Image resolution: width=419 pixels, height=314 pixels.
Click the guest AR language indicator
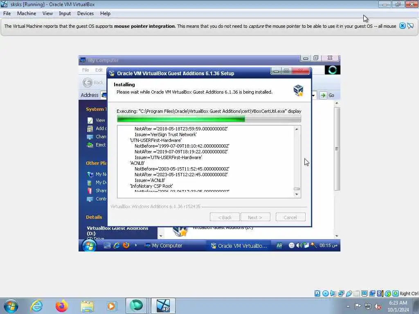tap(279, 245)
